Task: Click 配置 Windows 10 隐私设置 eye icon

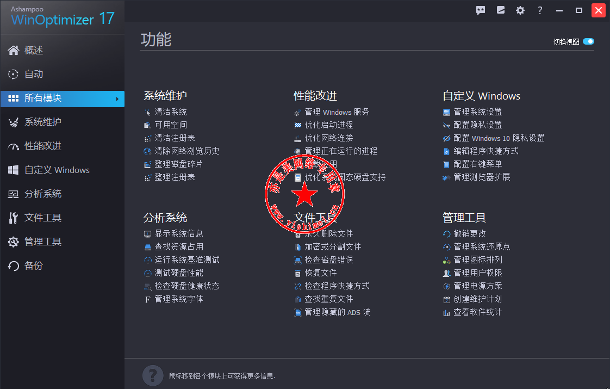Action: (x=446, y=139)
